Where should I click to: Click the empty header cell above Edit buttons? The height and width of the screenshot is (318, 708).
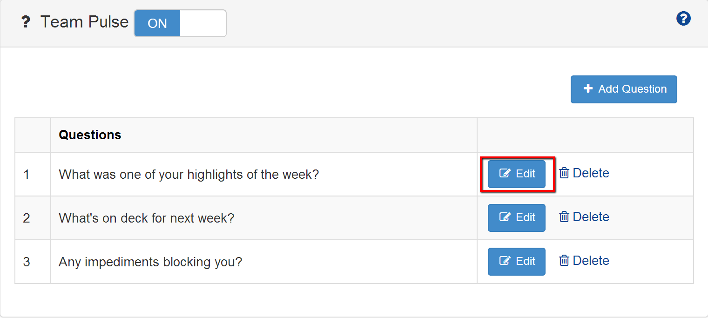[585, 135]
